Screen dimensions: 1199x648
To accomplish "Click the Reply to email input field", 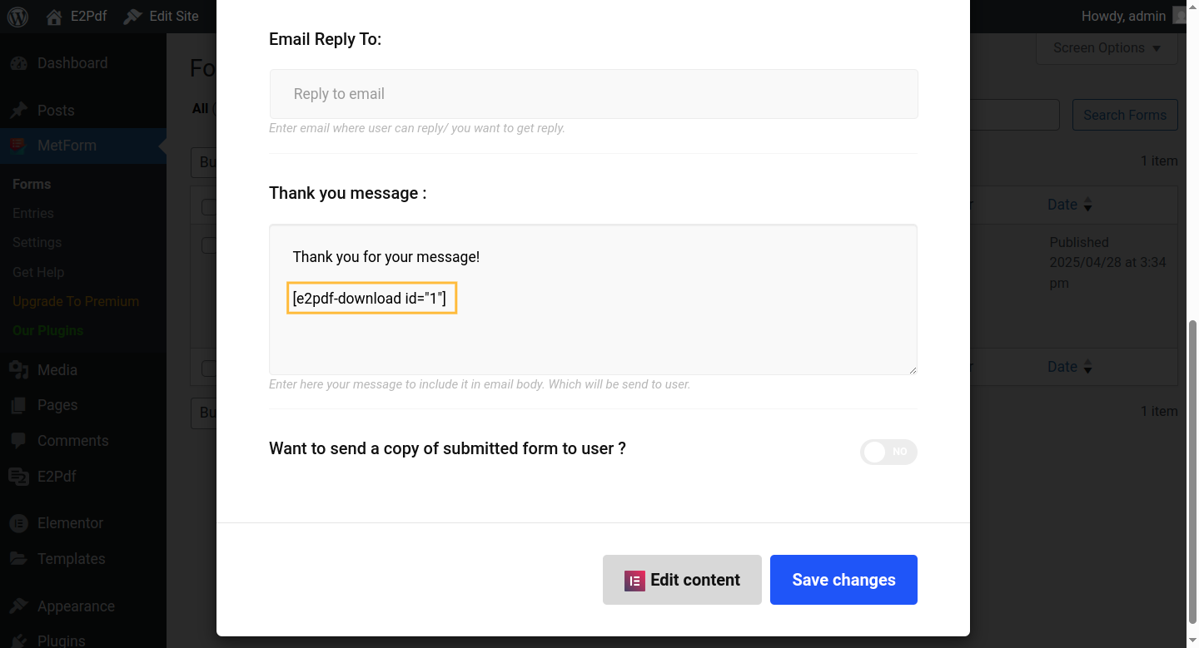I will 593,94.
